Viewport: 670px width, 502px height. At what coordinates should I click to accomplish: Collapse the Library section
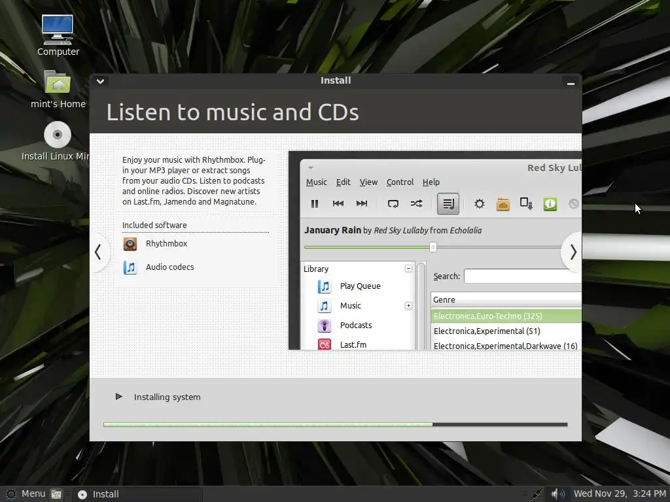(408, 269)
